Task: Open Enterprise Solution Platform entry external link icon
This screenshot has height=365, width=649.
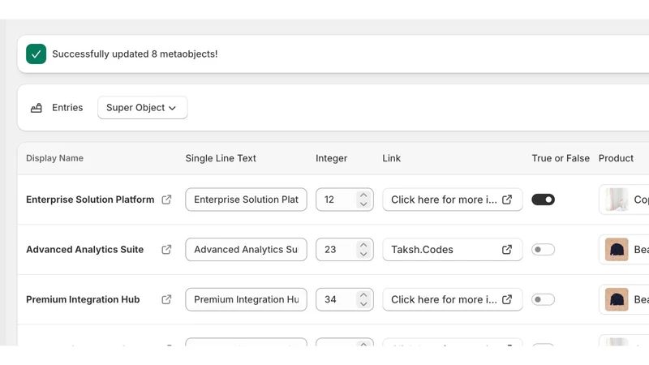Action: [x=166, y=200]
